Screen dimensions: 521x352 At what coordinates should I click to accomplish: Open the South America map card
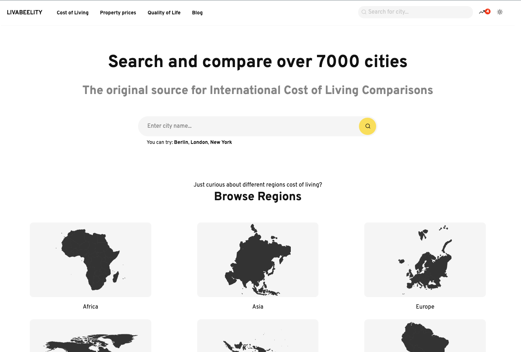pyautogui.click(x=425, y=336)
